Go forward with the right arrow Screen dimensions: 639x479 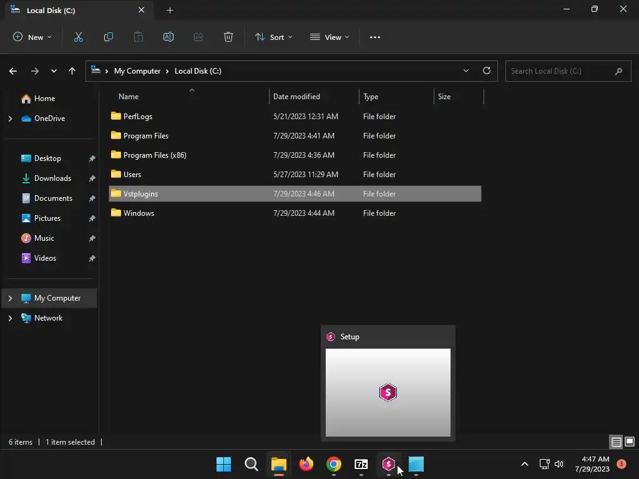coord(35,71)
